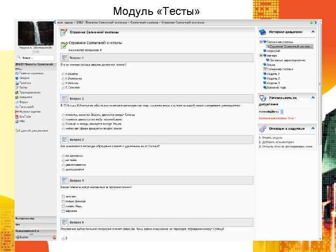
Task: Open the Тесты icon in the left menu
Action: coord(17,88)
